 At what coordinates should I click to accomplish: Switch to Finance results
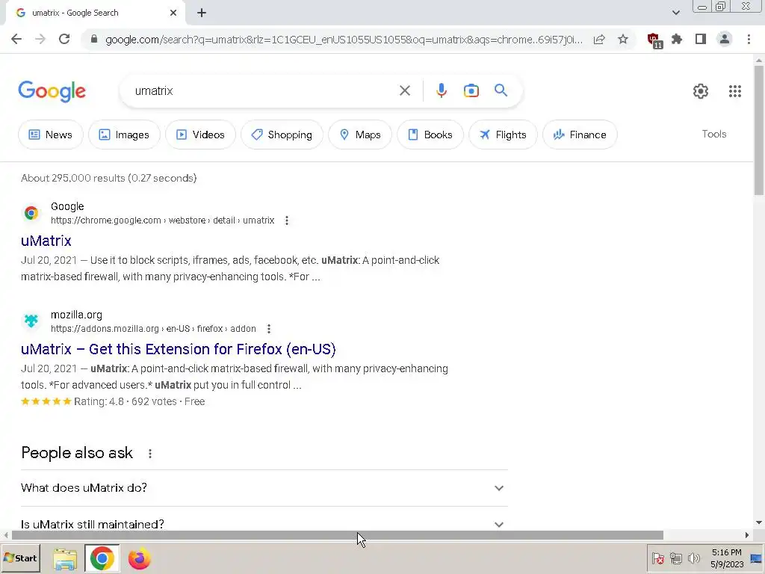(580, 135)
